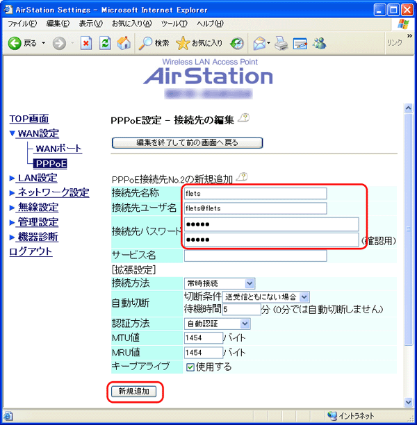Open the Search (検索) toolbar button
417x425 pixels.
[154, 43]
